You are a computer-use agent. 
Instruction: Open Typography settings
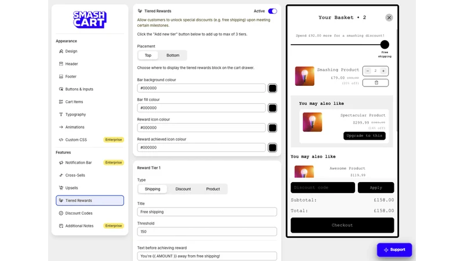pos(90,114)
